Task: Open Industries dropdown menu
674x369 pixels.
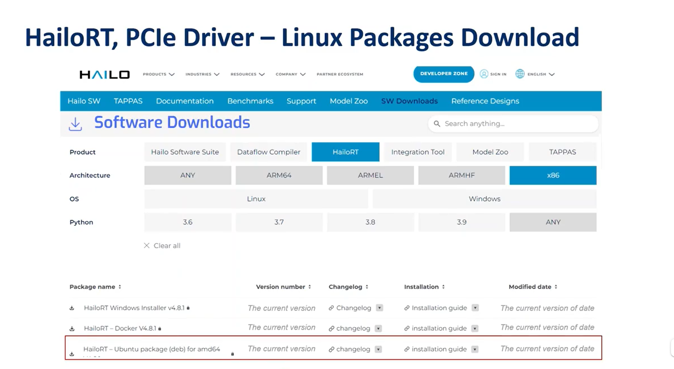Action: pos(202,74)
